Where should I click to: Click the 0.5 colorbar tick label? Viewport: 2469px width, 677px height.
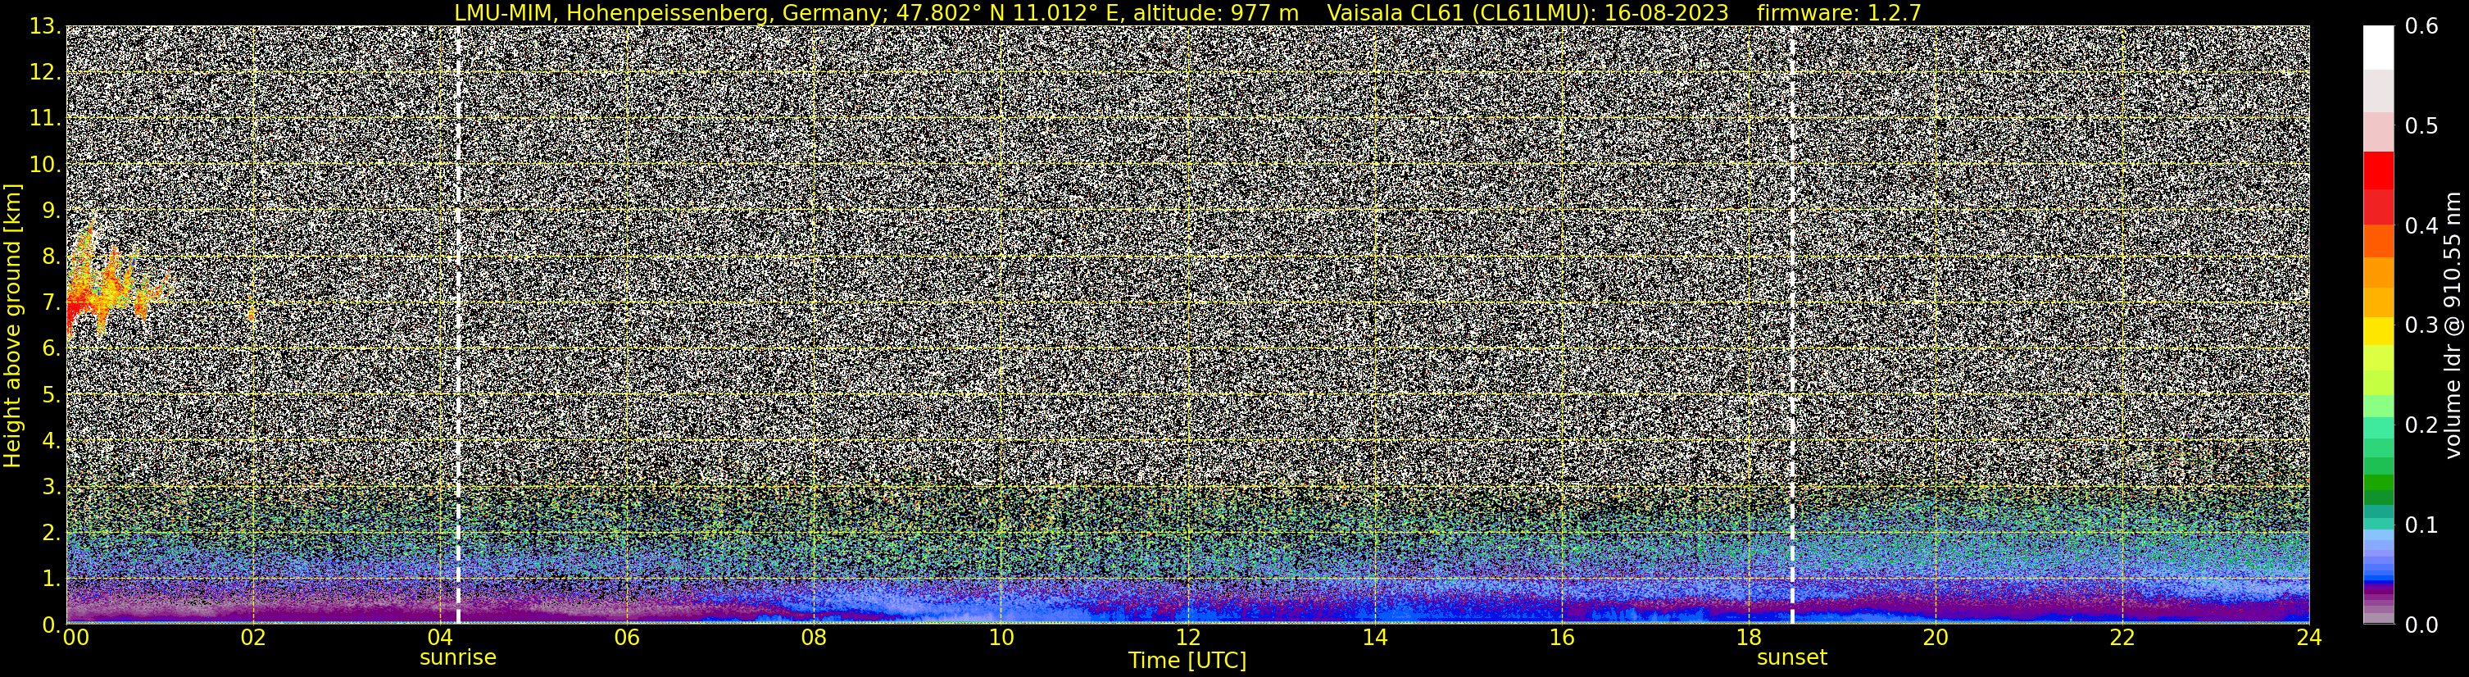pos(2421,126)
